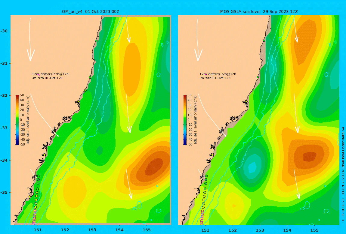346x234 pixels.
Task: Click latitude label '-32' on the y-axis
Action: point(4,95)
